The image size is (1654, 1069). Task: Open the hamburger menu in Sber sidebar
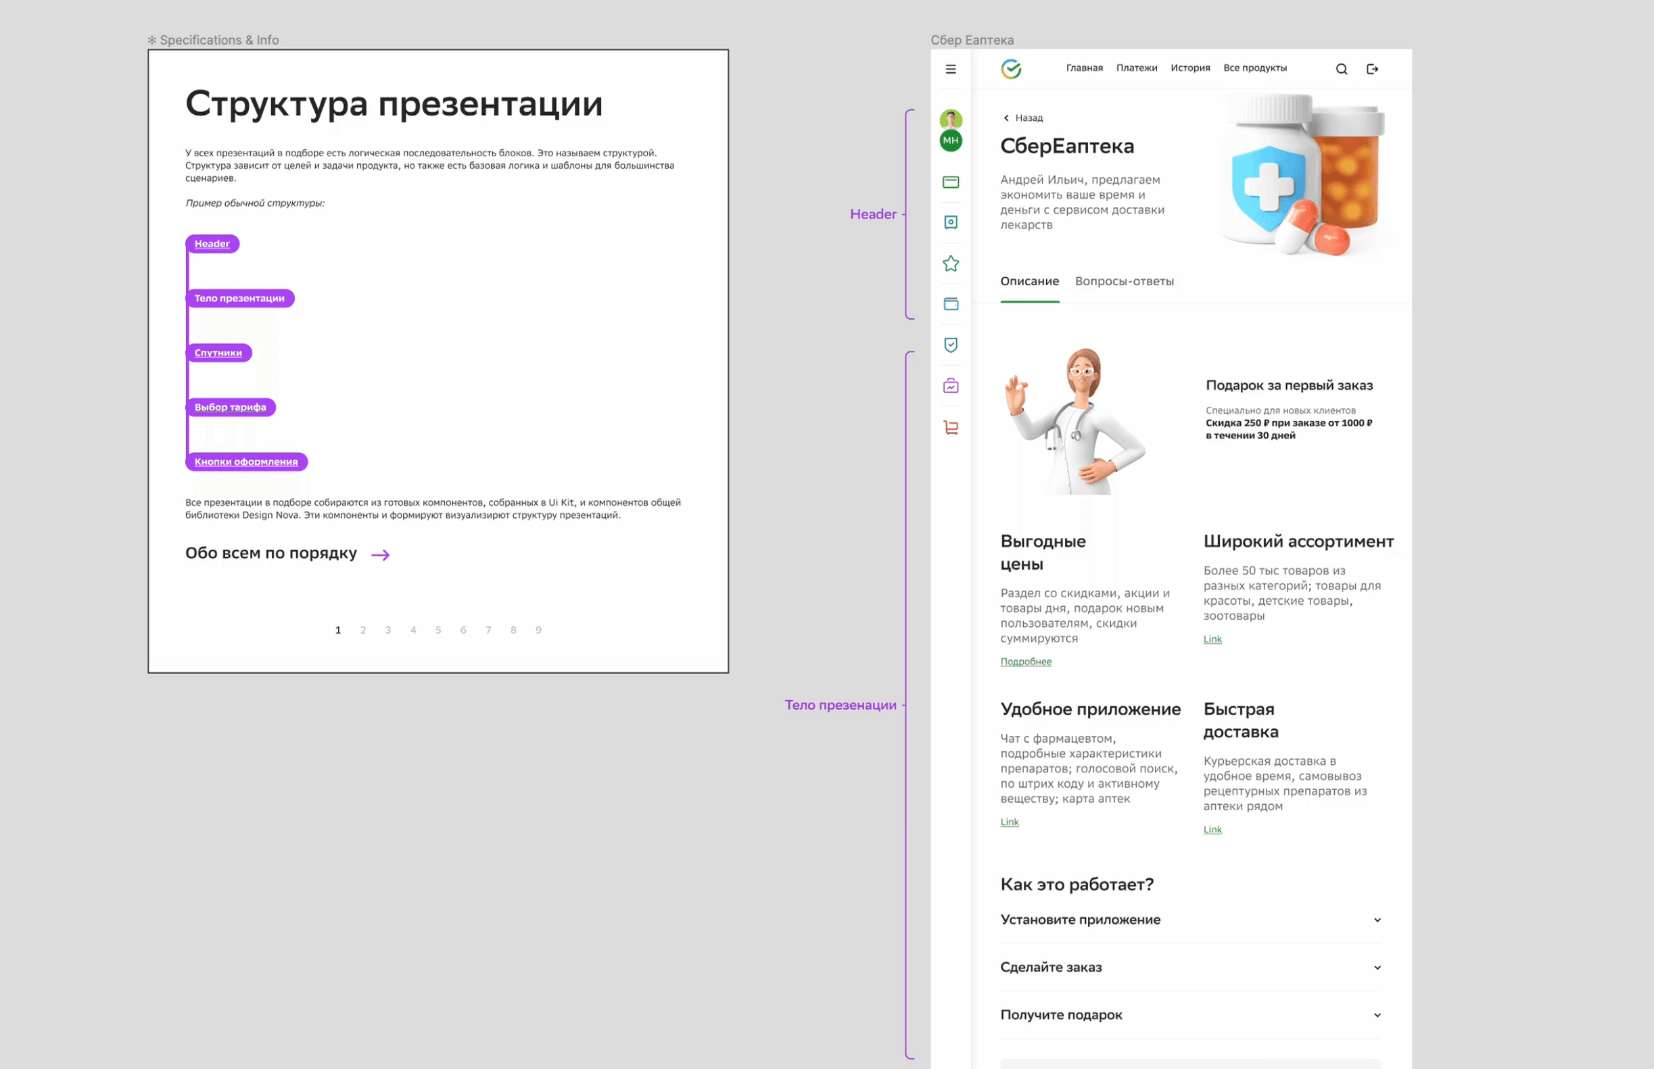pyautogui.click(x=950, y=69)
